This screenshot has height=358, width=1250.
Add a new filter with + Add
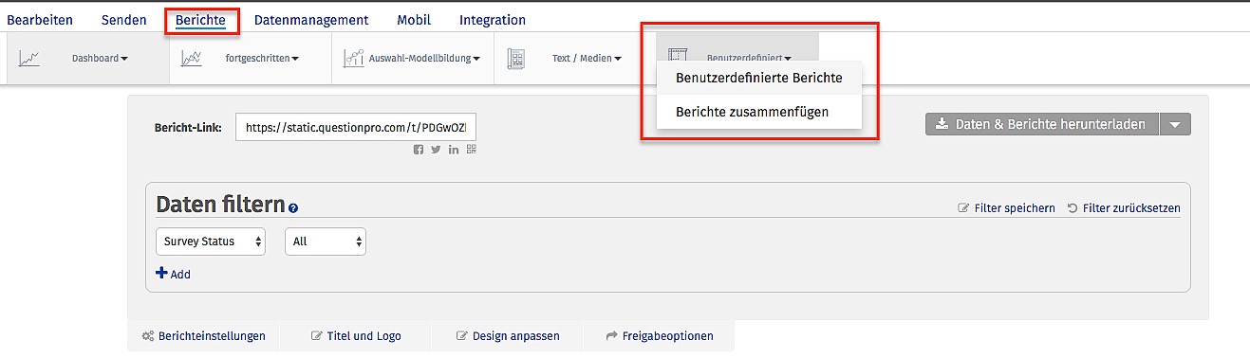pos(173,274)
